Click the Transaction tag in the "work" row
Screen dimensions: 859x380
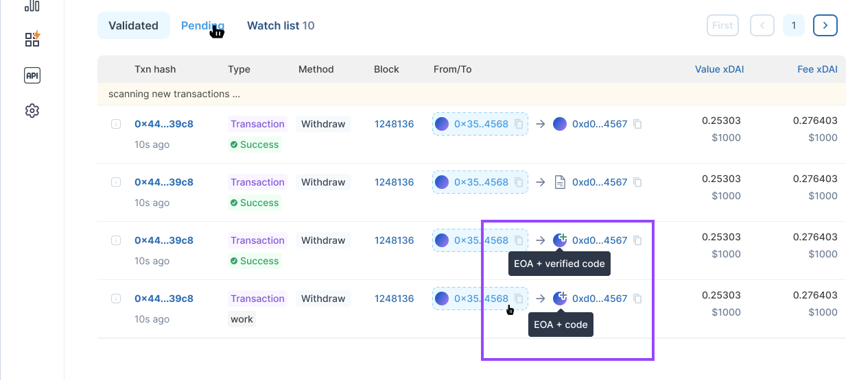pos(257,299)
